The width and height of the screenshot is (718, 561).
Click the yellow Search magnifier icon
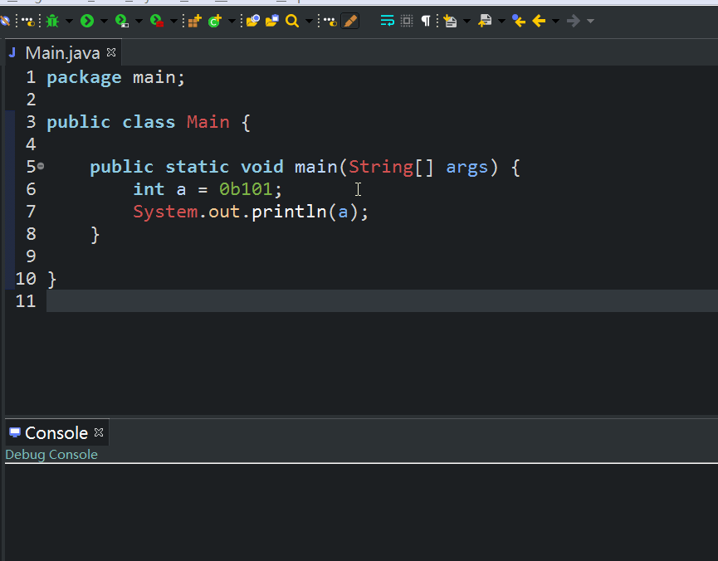[x=292, y=21]
